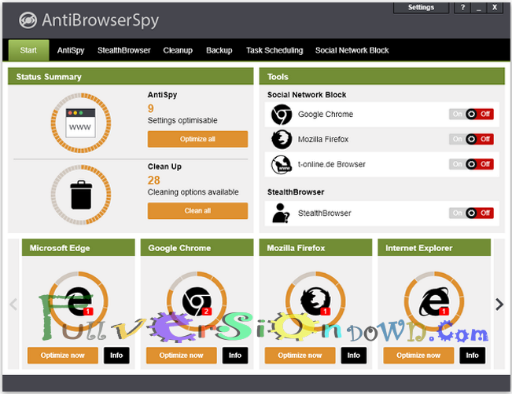Go to the Cleanup tab
512x394 pixels.
pyautogui.click(x=178, y=50)
